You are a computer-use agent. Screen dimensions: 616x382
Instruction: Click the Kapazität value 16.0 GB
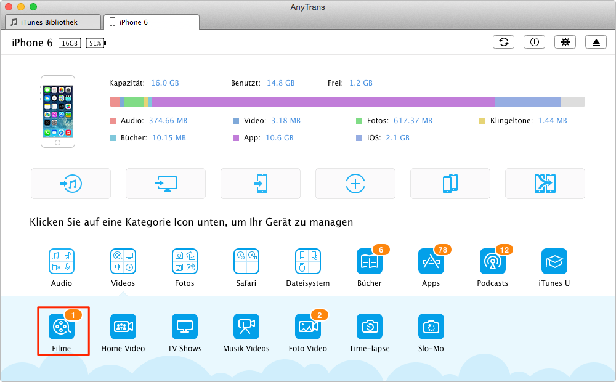[165, 83]
